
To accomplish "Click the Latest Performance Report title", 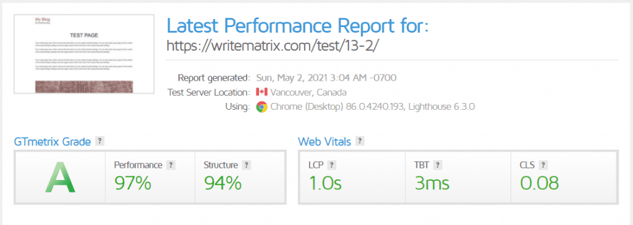I will (x=297, y=26).
